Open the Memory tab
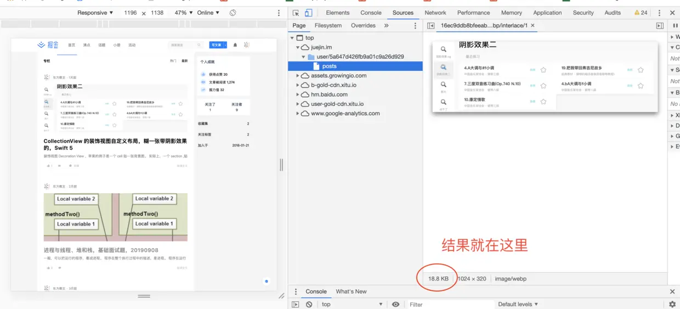680x309 pixels. pyautogui.click(x=512, y=13)
